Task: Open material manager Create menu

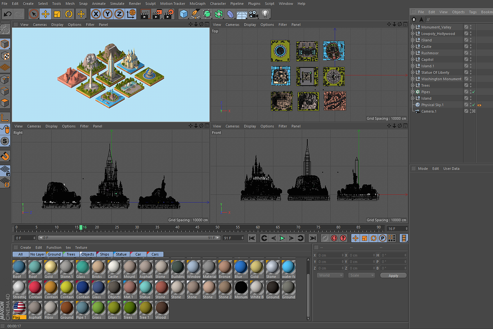Action: (25, 248)
